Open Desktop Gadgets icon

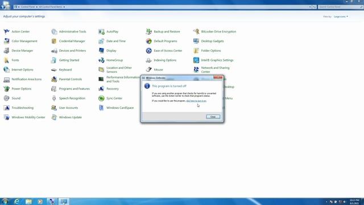click(196, 41)
